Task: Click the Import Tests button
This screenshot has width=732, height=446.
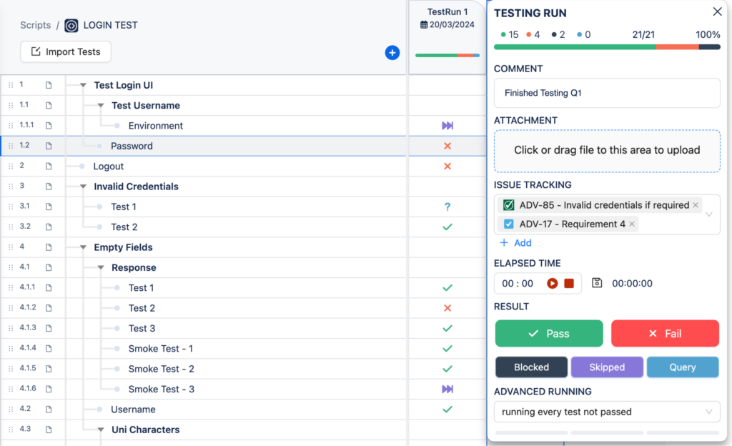Action: pos(65,51)
